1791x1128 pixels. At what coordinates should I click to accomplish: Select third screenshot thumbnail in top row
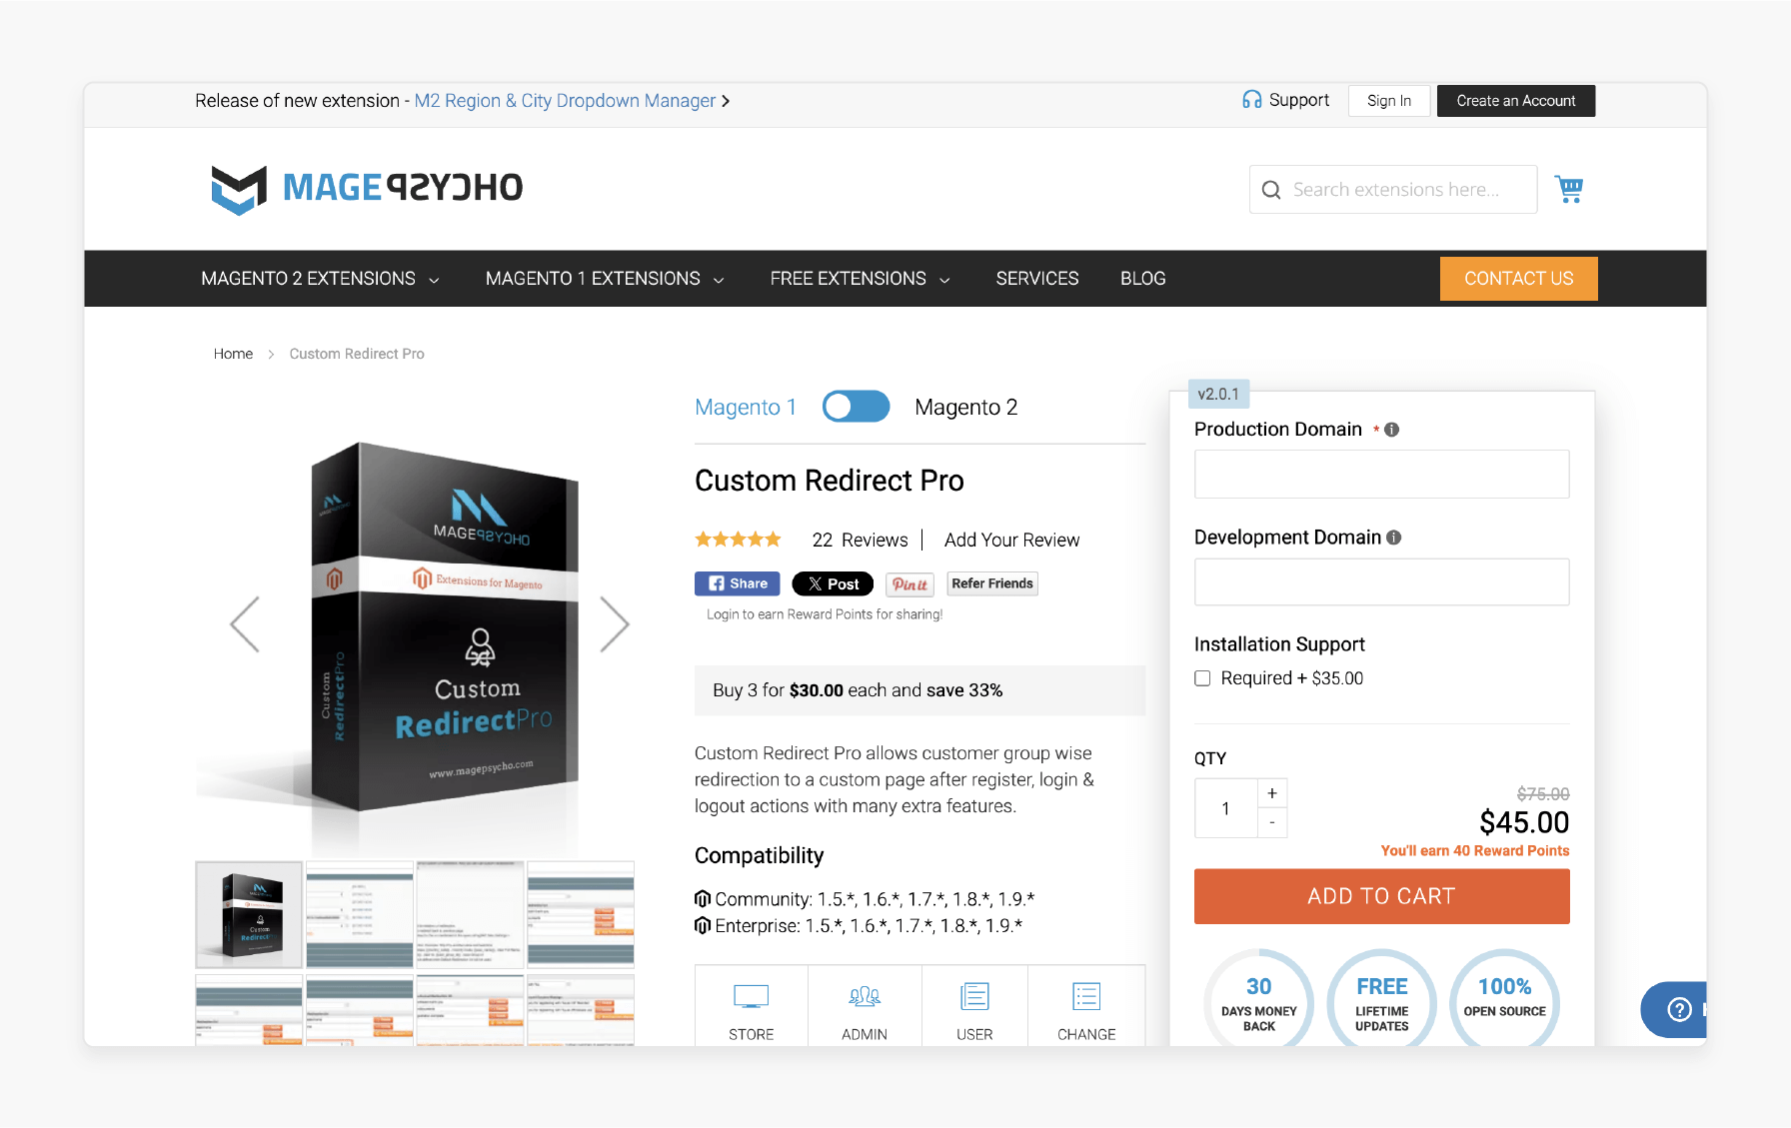click(470, 915)
